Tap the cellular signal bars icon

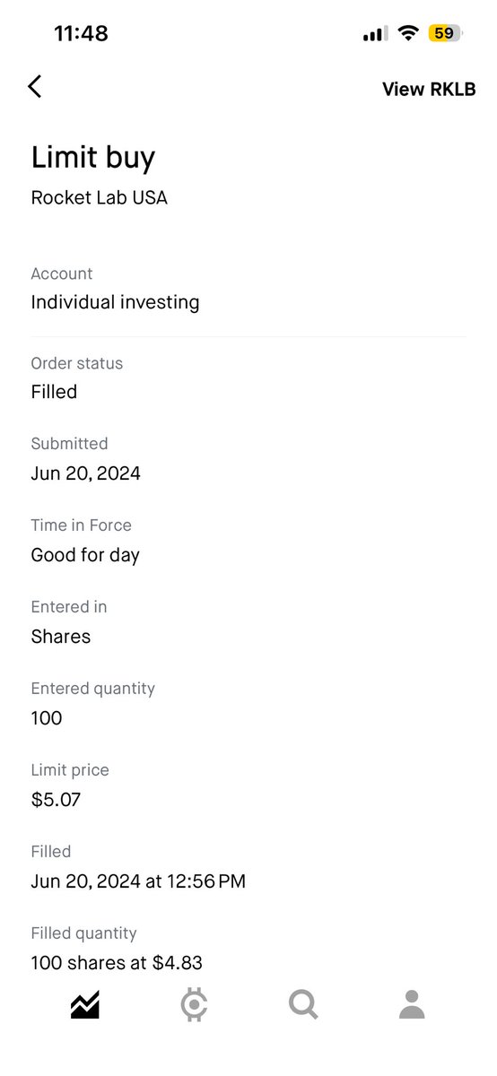coord(375,34)
